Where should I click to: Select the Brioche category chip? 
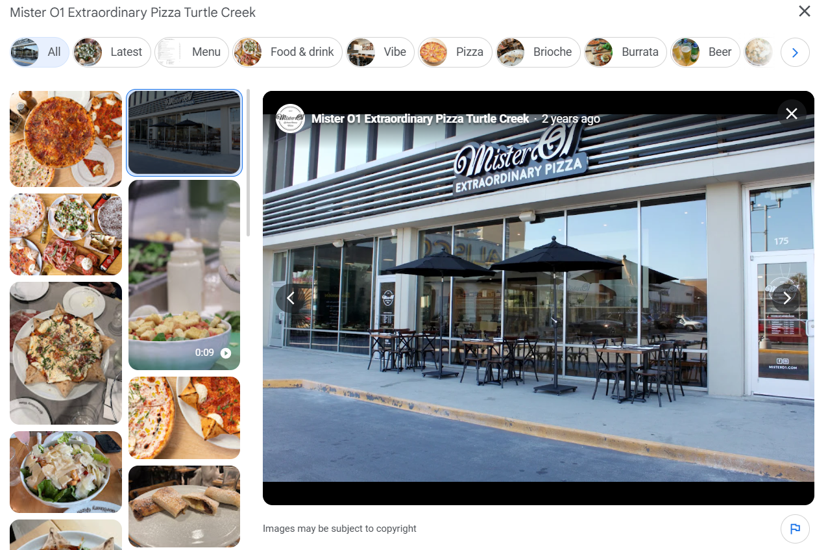pos(538,52)
